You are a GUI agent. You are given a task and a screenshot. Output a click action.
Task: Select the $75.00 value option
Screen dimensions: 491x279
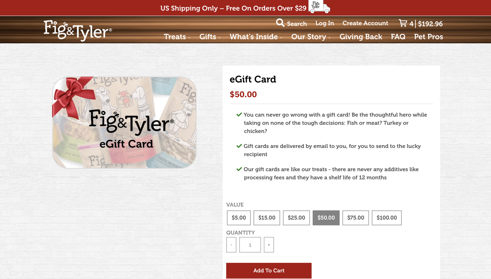point(356,218)
